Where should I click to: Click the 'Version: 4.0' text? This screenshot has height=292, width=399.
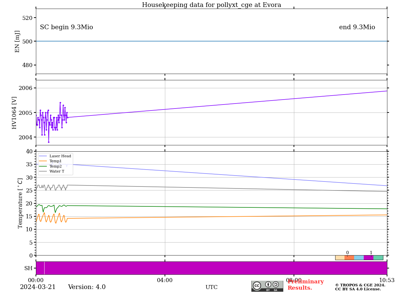pos(87,287)
